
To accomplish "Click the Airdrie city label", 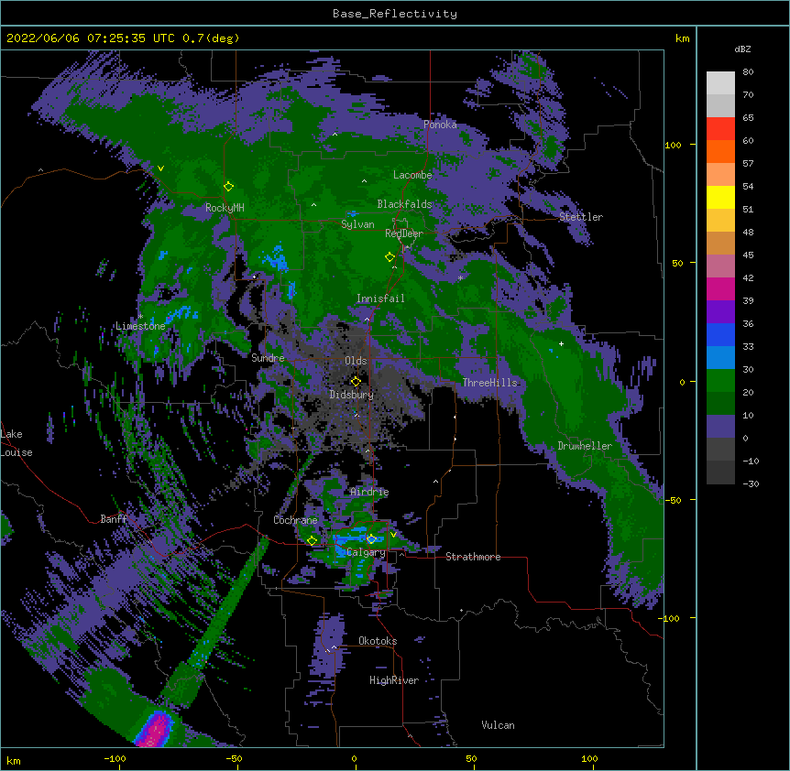I will (x=369, y=492).
